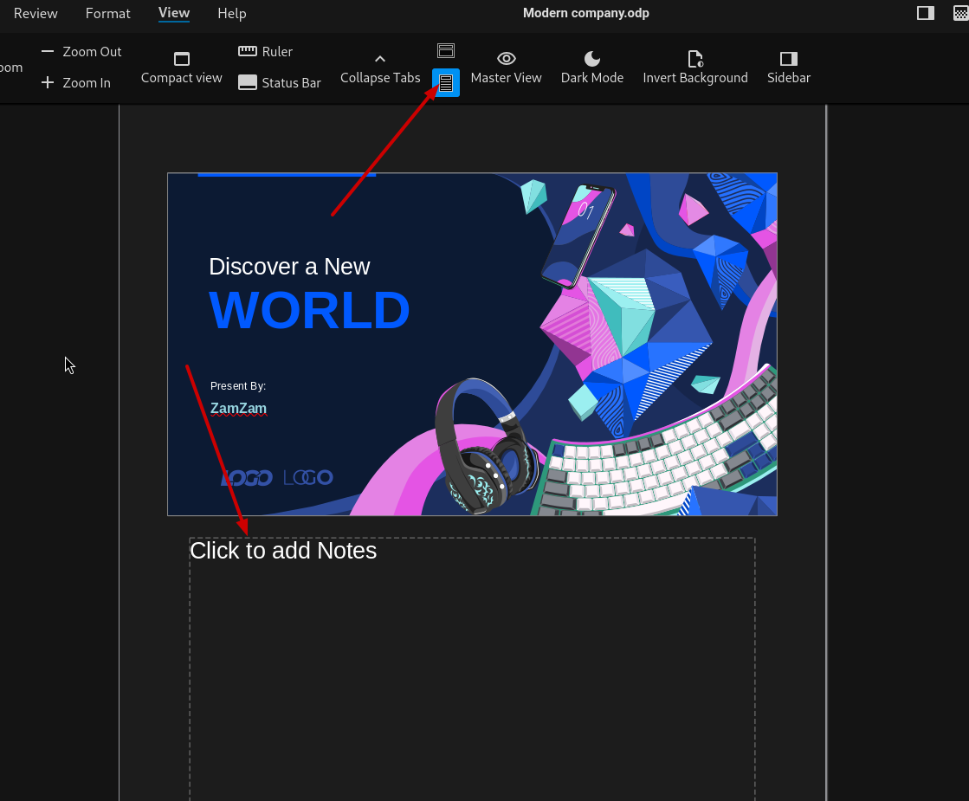Click the Zoom Out button
The image size is (969, 801).
point(81,52)
